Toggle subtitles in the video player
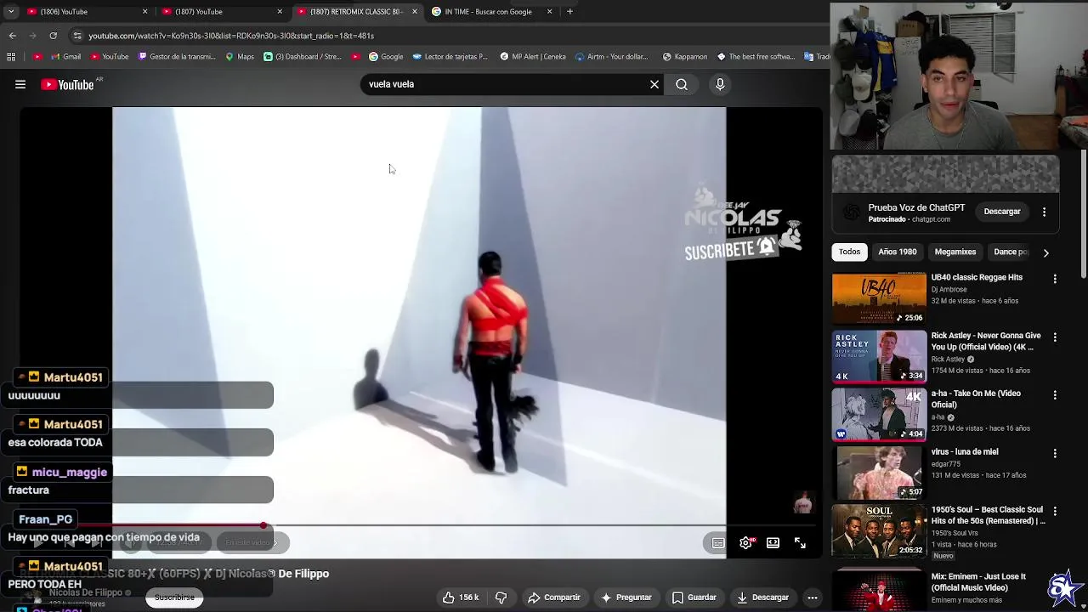Screen dimensions: 1088x612 coord(718,543)
